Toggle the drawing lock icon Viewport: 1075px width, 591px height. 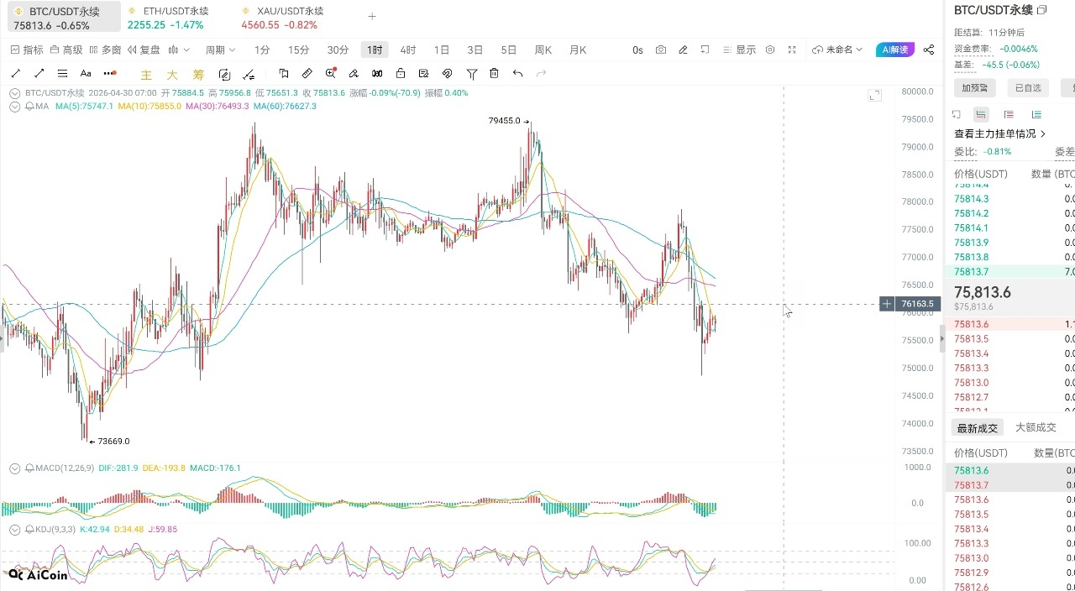tap(401, 74)
